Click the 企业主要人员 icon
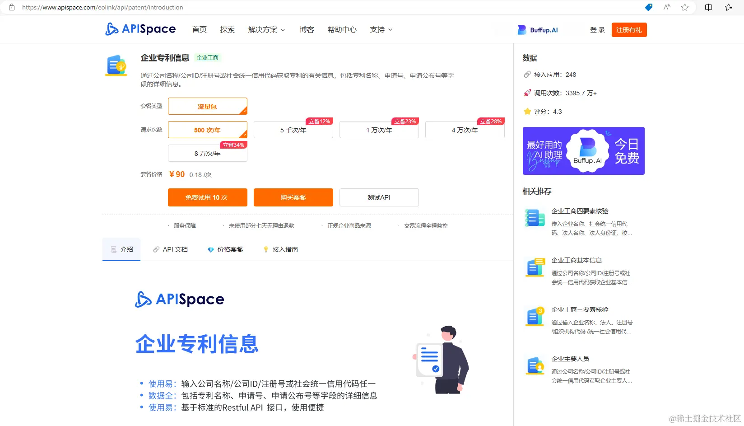 (x=535, y=365)
